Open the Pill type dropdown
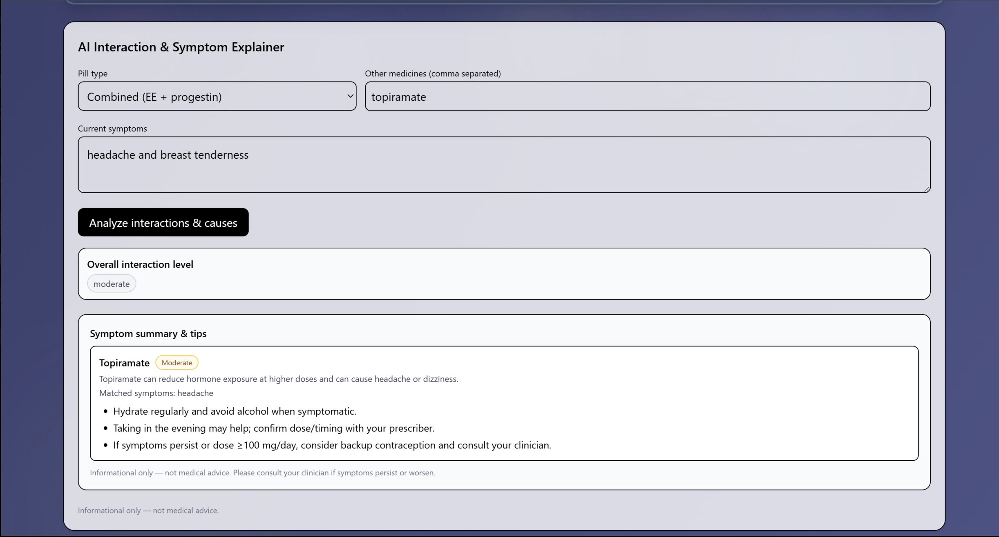 [x=217, y=96]
